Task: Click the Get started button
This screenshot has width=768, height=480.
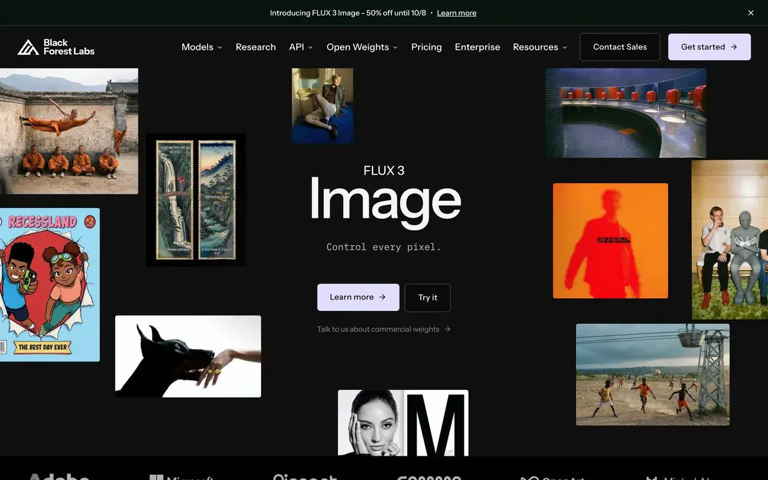Action: (709, 47)
